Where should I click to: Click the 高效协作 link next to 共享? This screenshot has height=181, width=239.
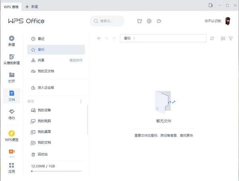click(x=76, y=60)
